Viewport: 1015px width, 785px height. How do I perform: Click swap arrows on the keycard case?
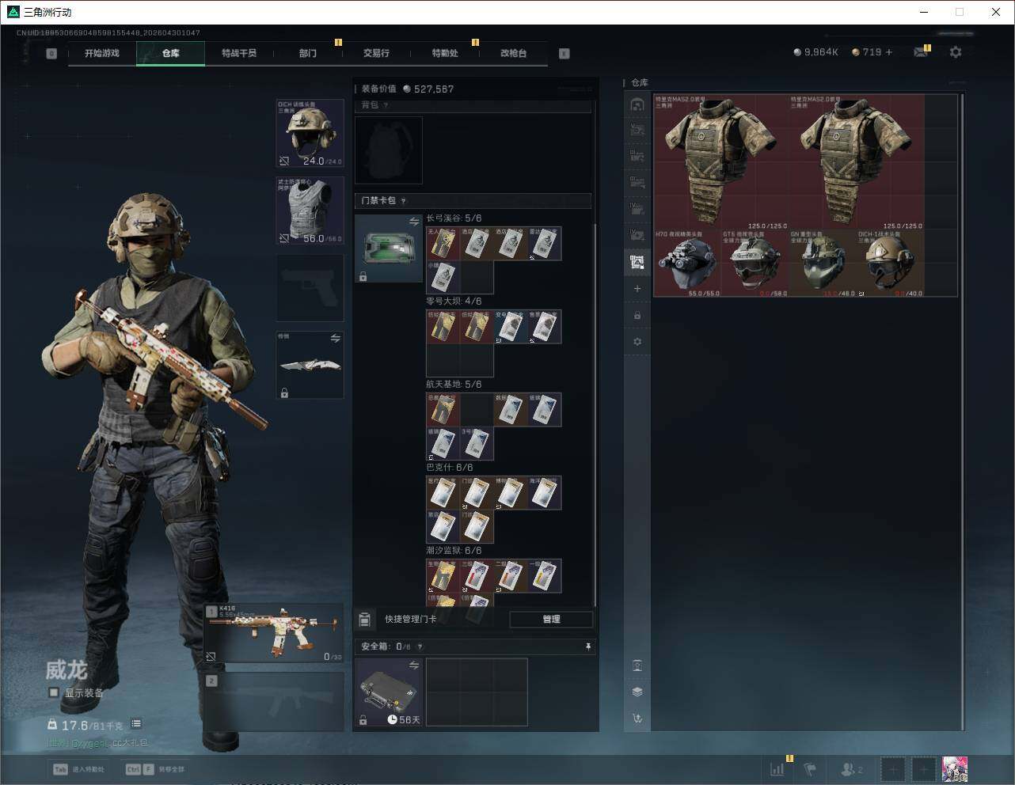413,222
